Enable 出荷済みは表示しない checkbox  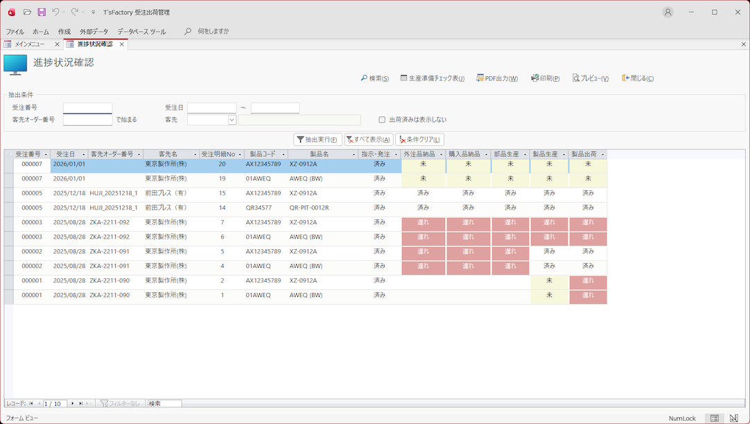[382, 119]
